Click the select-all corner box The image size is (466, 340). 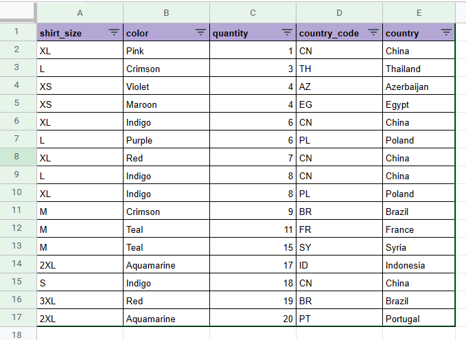17,12
